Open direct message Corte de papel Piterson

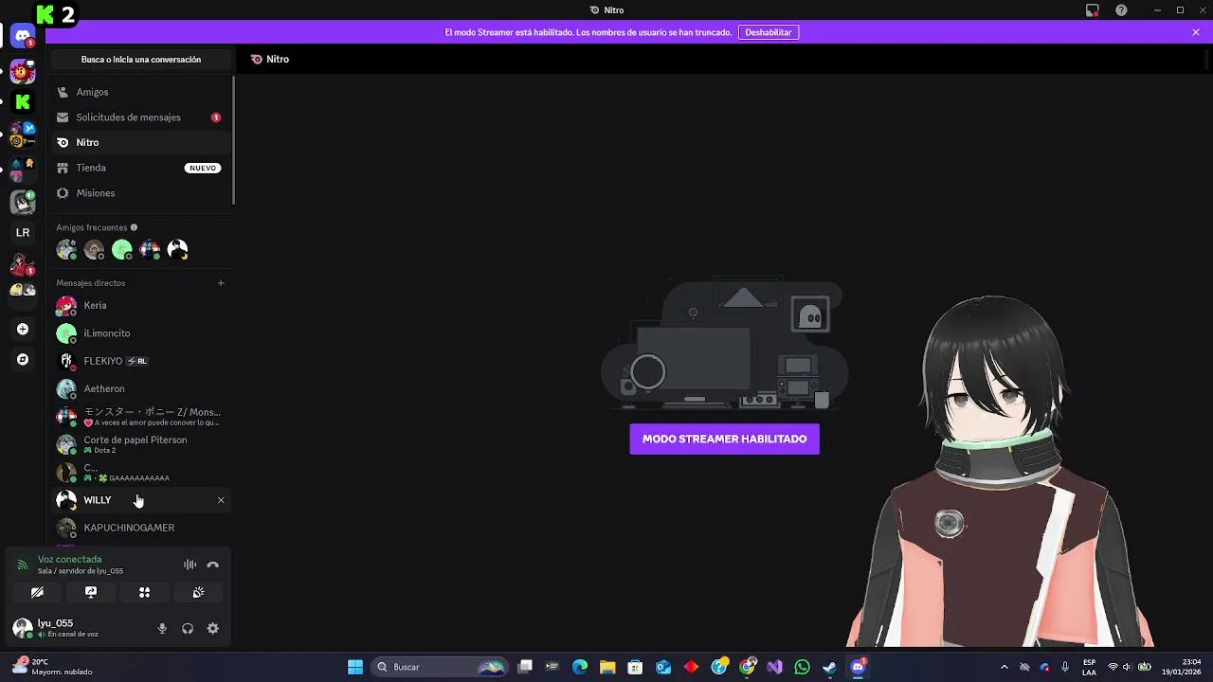point(141,444)
